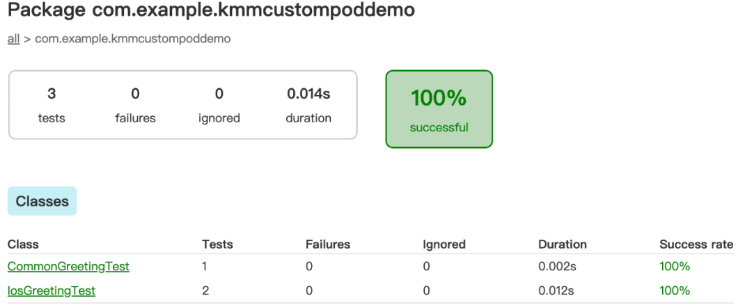Click the Duration column header
This screenshot has width=752, height=305.
tap(563, 244)
